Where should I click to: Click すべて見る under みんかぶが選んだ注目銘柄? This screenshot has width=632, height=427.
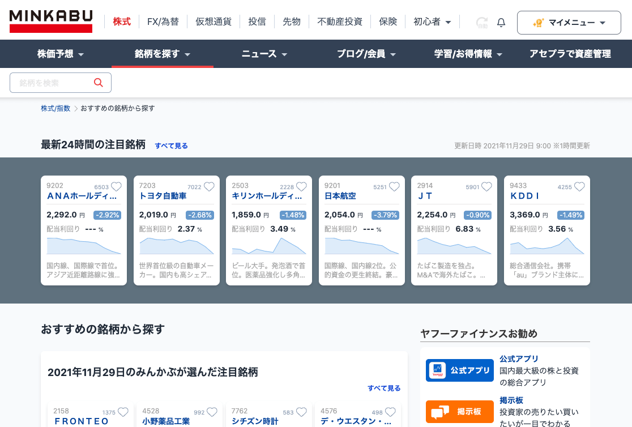[384, 388]
